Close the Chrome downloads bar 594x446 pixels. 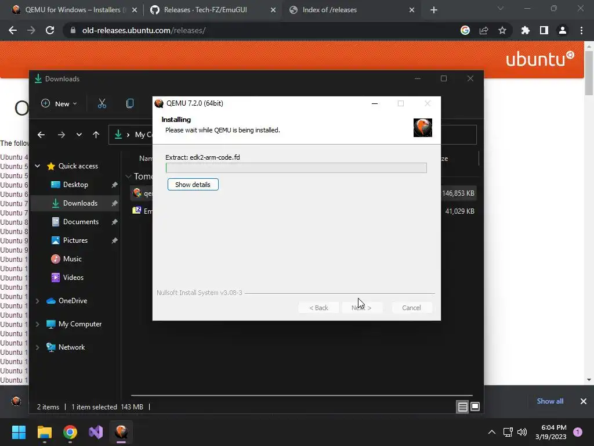point(584,401)
